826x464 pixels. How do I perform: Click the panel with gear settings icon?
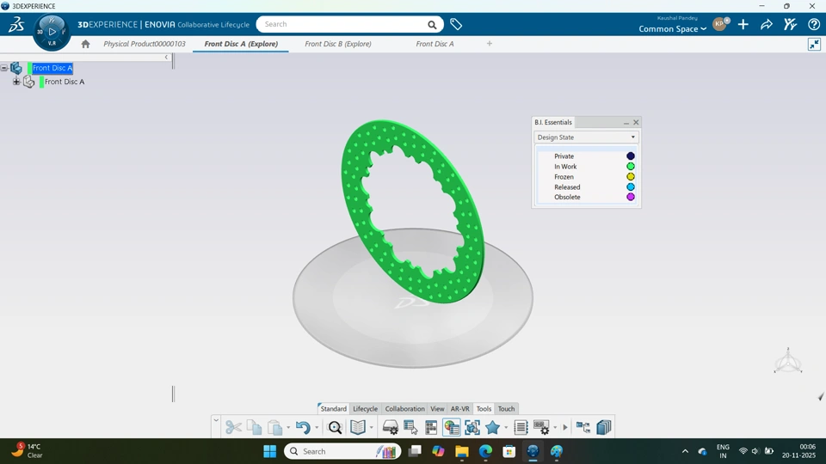(x=541, y=427)
